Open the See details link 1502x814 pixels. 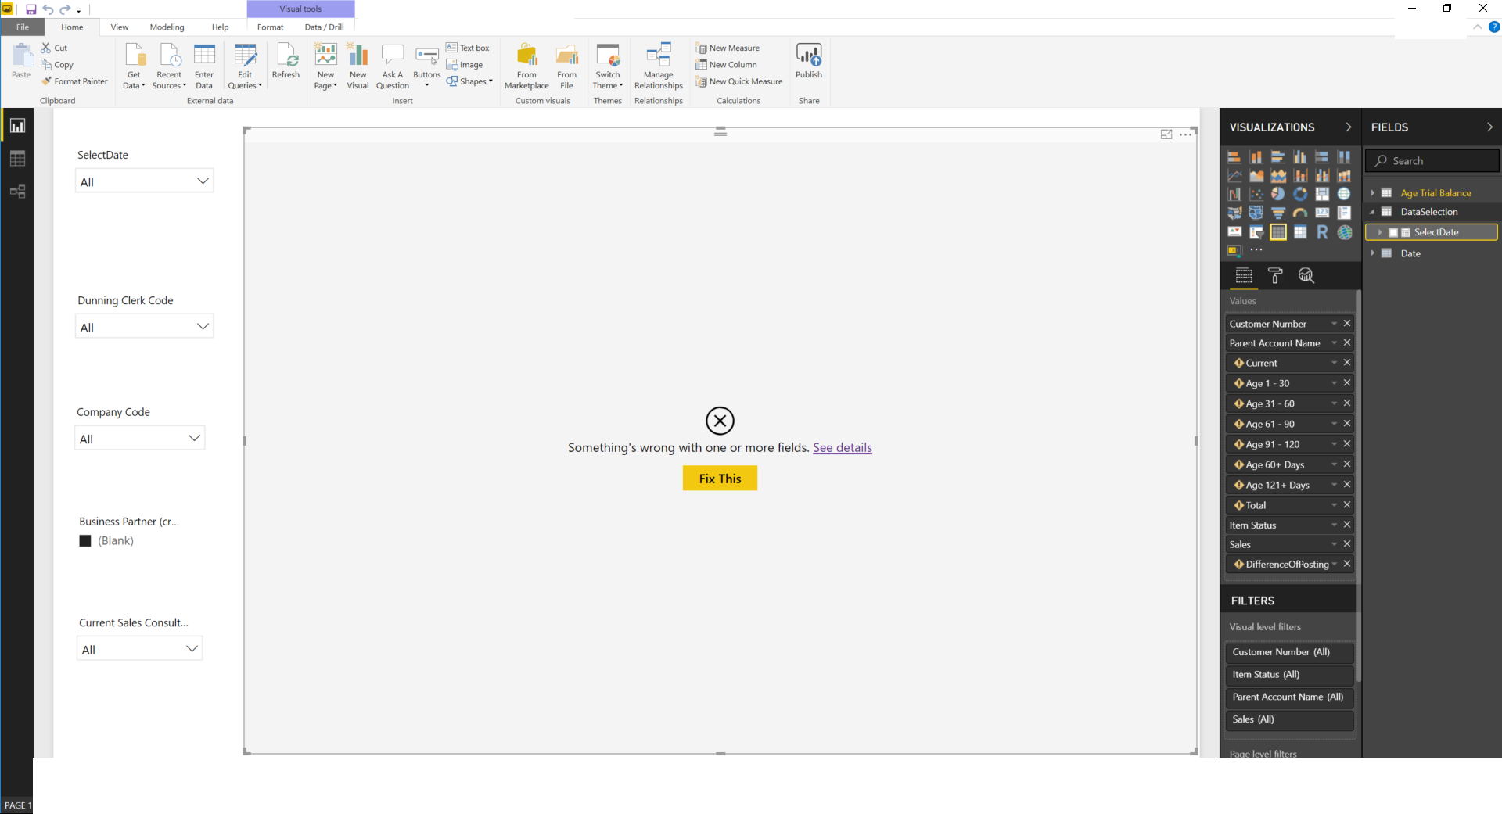tap(843, 448)
